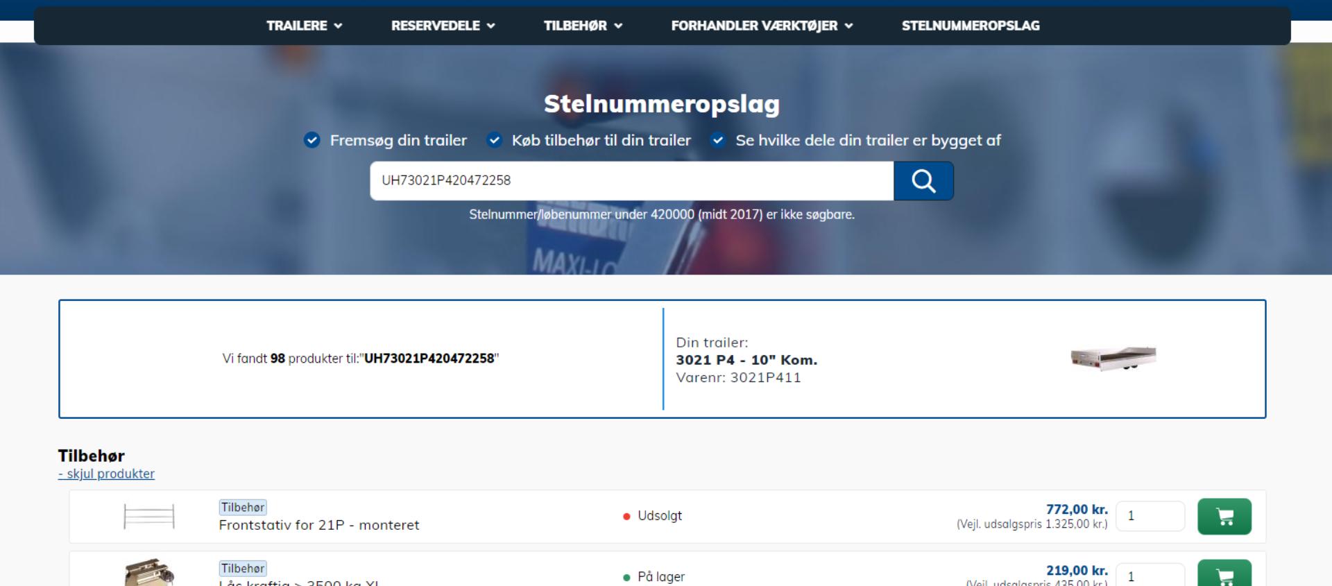Click the 3021 P4 - 10" Kom. trailer name

[746, 360]
